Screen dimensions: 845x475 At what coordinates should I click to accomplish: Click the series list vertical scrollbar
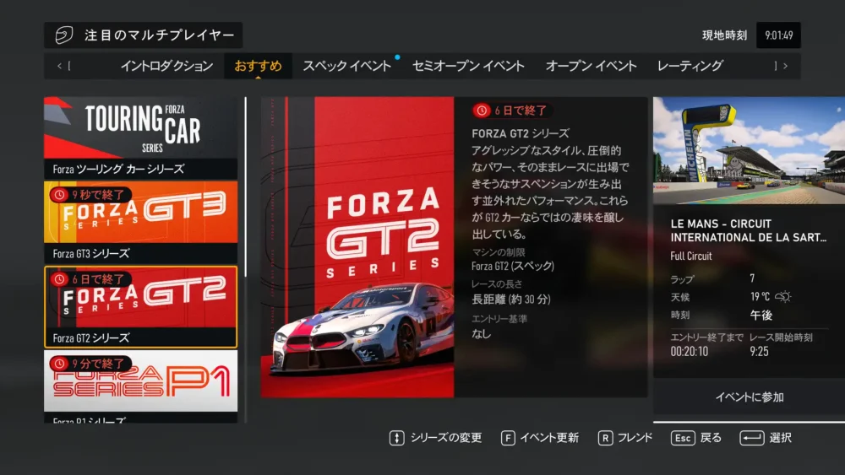[245, 186]
